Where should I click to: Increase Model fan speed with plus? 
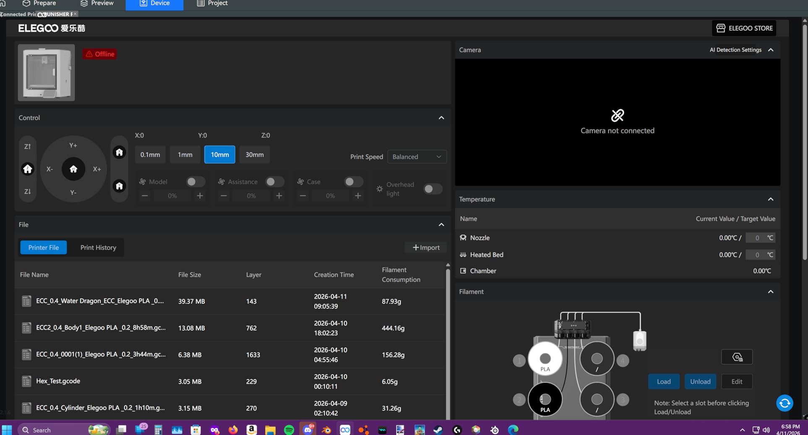pyautogui.click(x=200, y=196)
